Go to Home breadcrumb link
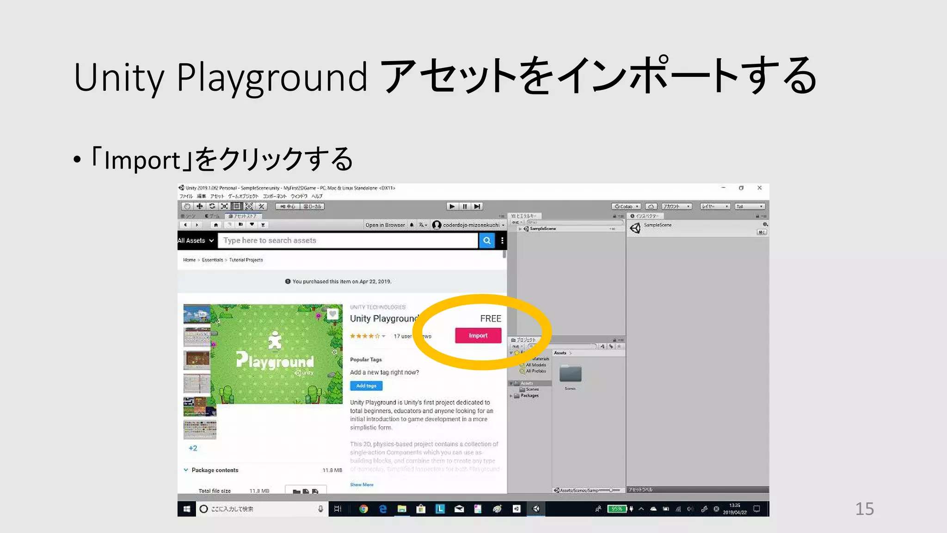Image resolution: width=947 pixels, height=533 pixels. click(x=189, y=260)
